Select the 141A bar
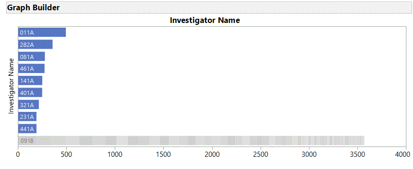 (30, 81)
